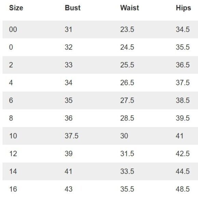The width and height of the screenshot is (198, 198).
Task: Select the size 12 row label
Action: tap(13, 154)
